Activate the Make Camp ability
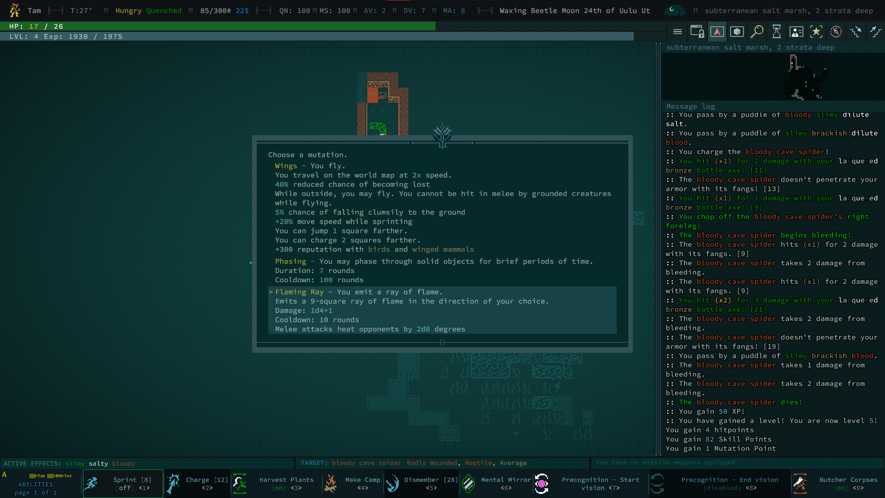 click(x=353, y=484)
